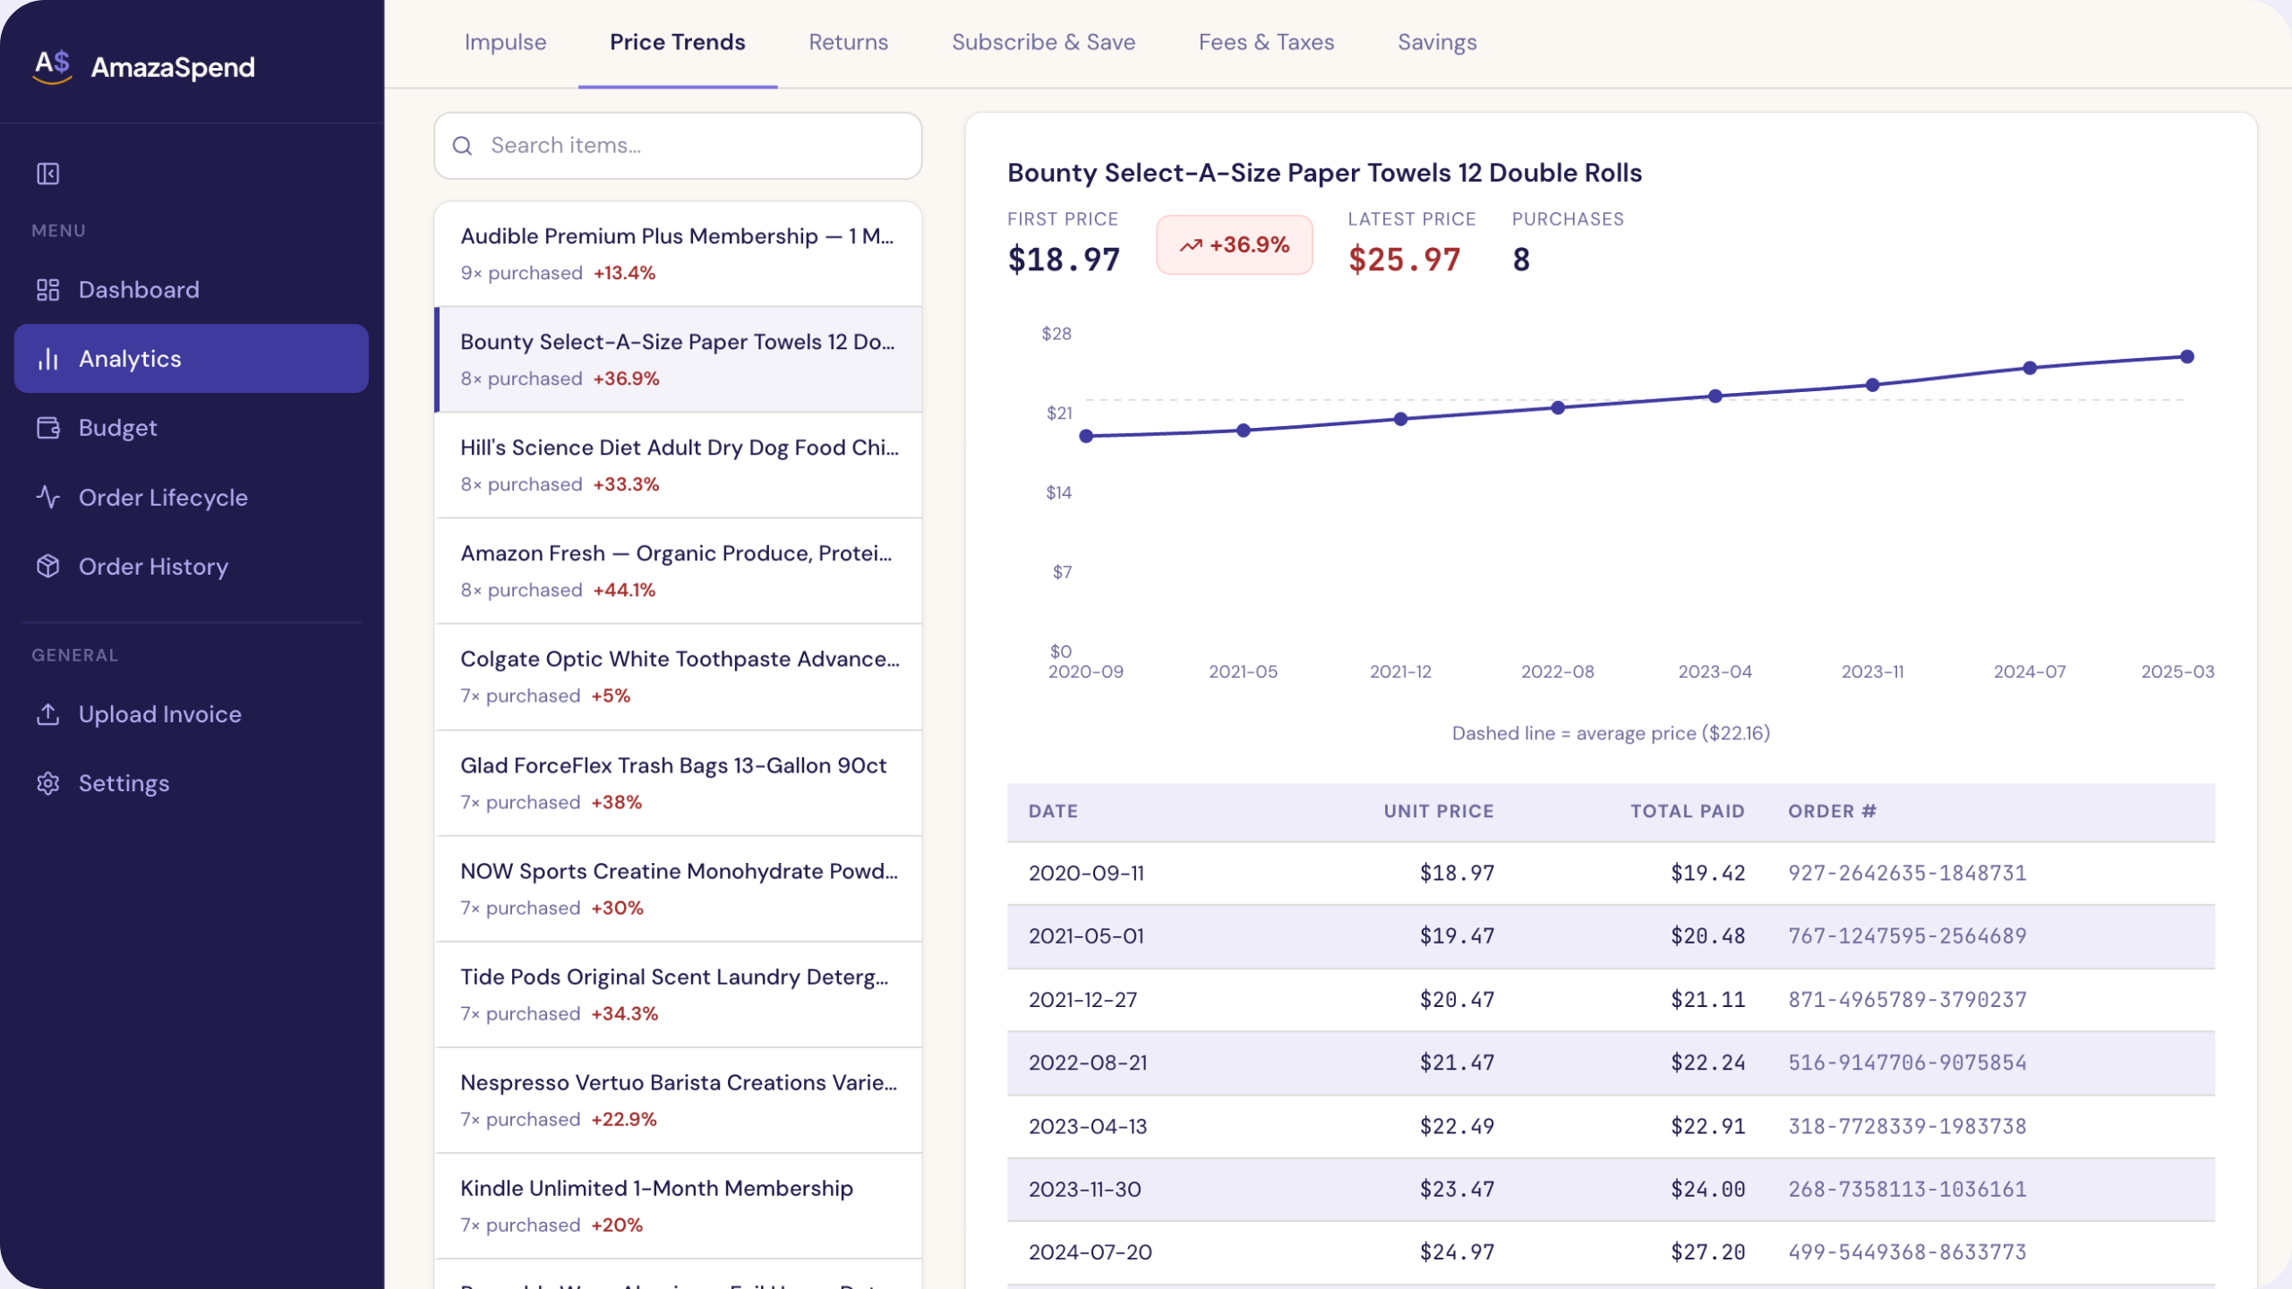The height and width of the screenshot is (1289, 2292).
Task: Open the Subscribe & Save tab
Action: pos(1043,42)
